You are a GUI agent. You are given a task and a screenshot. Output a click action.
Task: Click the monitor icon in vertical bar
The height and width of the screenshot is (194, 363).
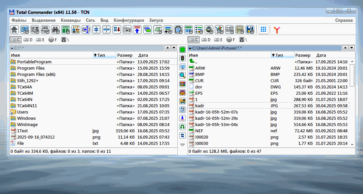click(x=182, y=67)
